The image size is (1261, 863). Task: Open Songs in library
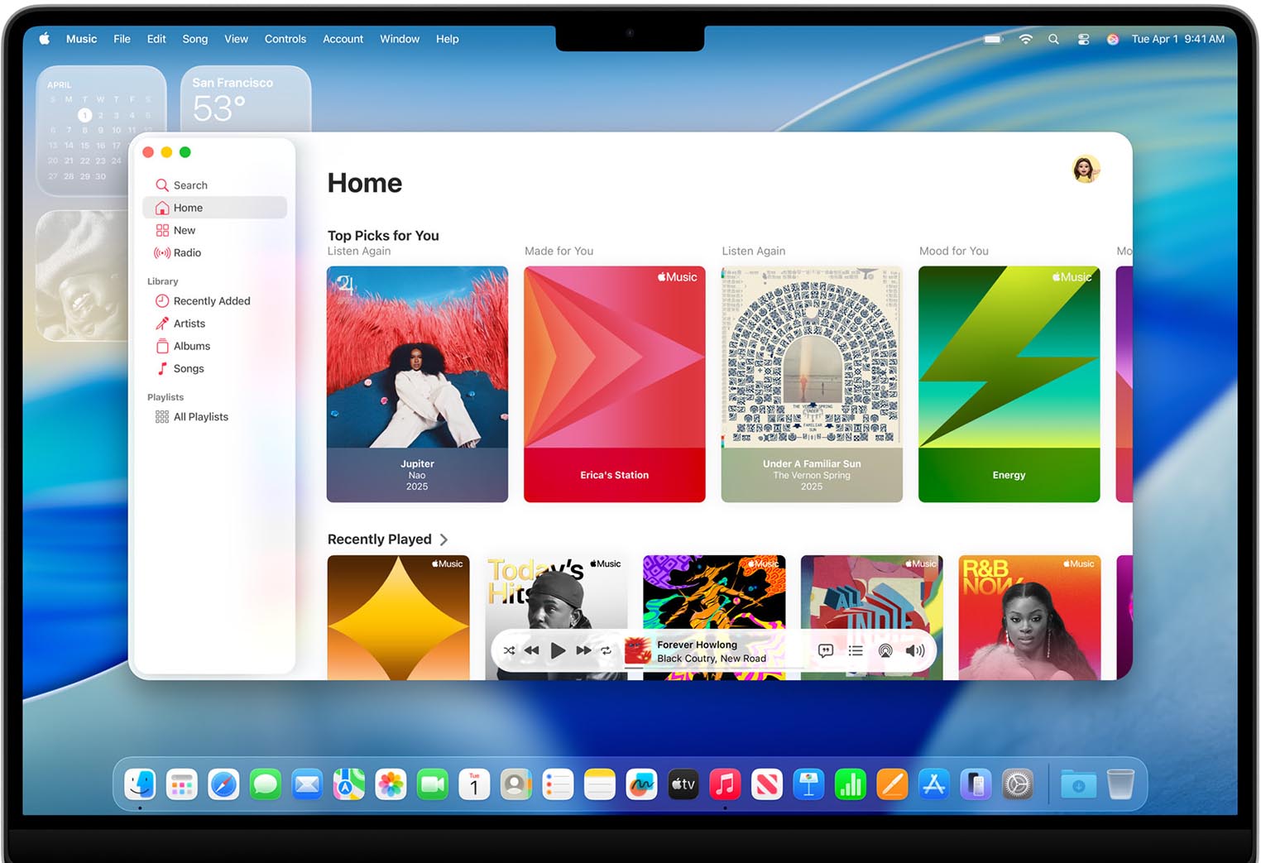pos(215,368)
